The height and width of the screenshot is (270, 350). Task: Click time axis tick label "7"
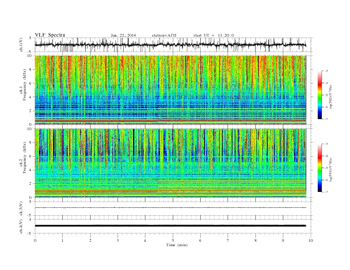coord(228,240)
